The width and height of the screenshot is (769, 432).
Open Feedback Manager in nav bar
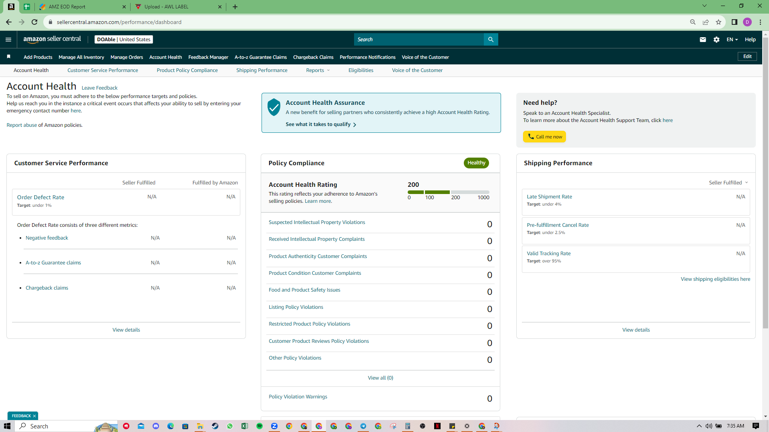208,57
